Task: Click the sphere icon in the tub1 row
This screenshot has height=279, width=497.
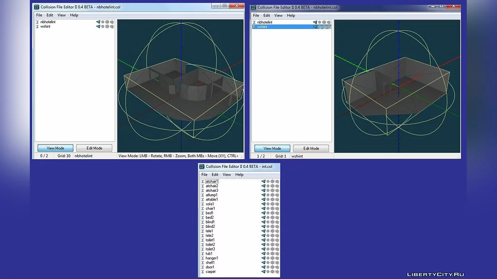Action: (x=268, y=254)
